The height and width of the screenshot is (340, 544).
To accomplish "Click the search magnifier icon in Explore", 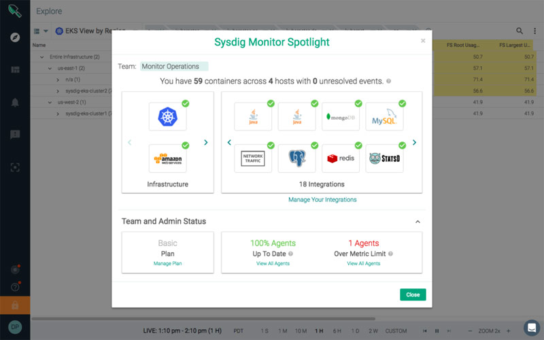I will (x=520, y=31).
